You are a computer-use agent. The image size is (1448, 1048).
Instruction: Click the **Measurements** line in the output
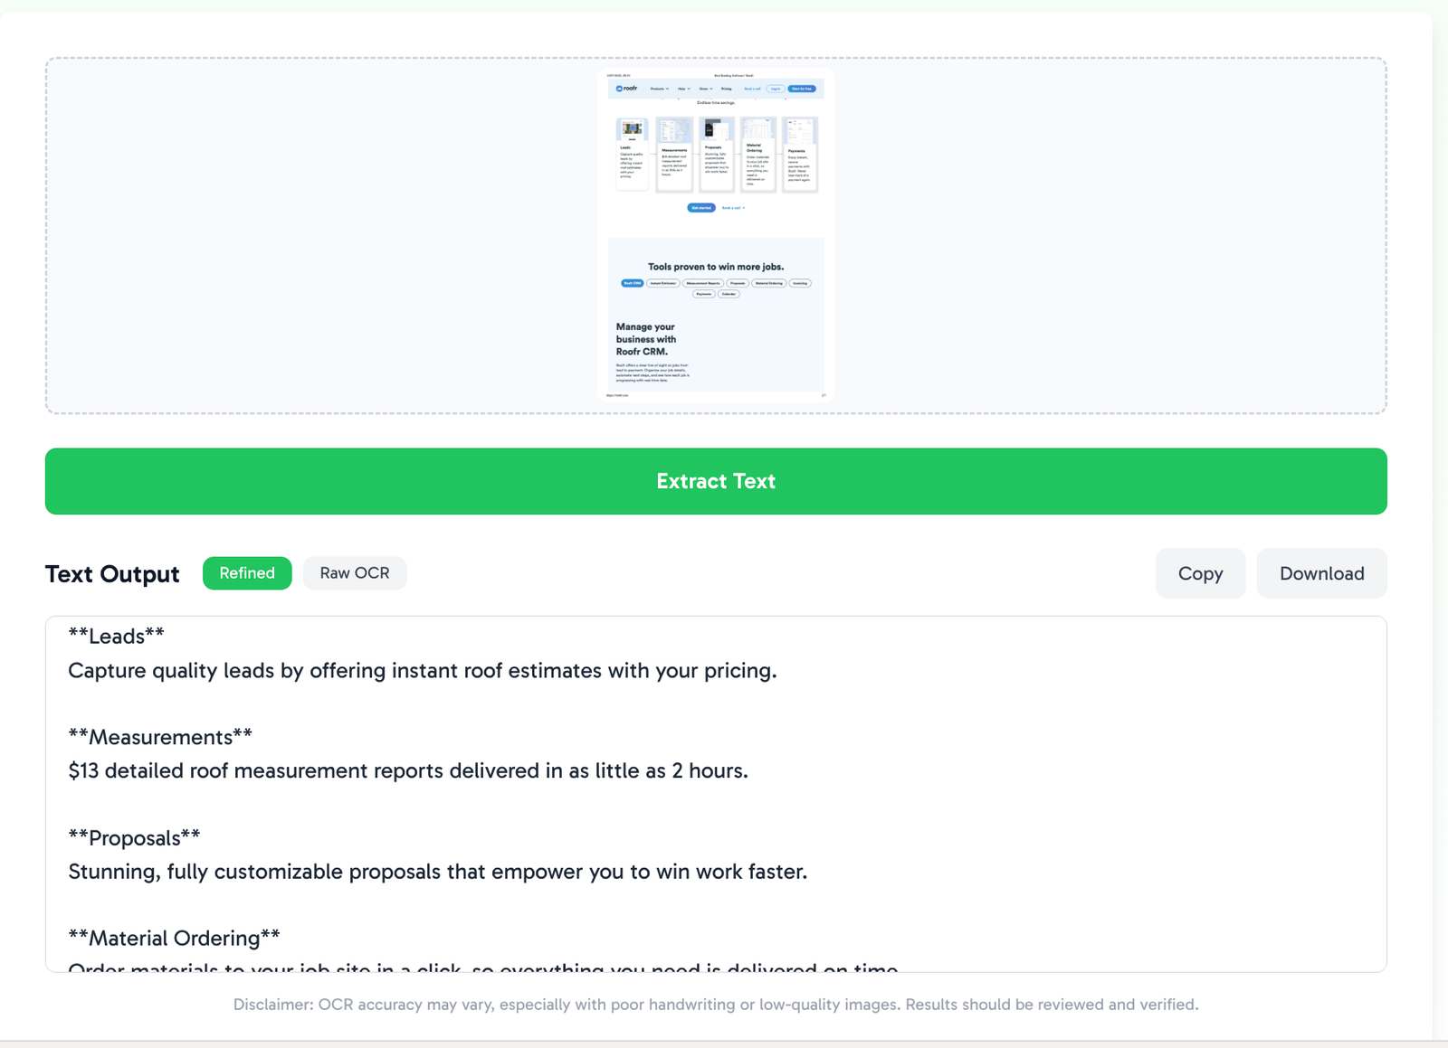point(160,737)
